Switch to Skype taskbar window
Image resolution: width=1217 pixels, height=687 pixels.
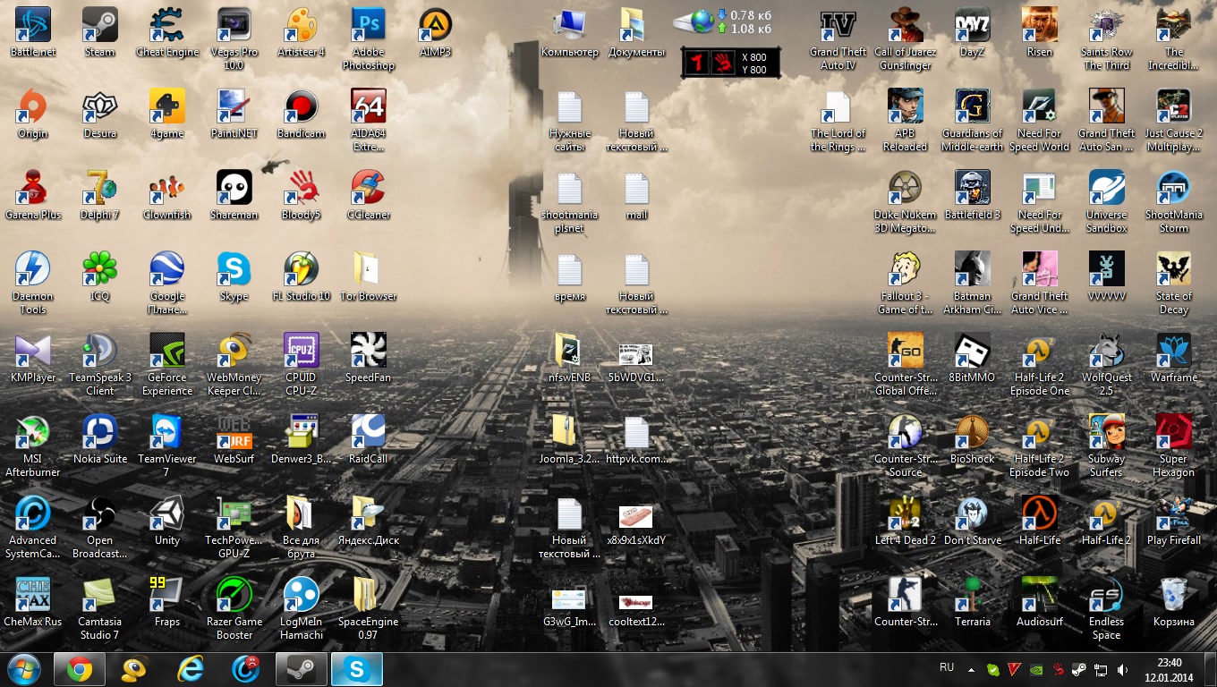pyautogui.click(x=357, y=669)
